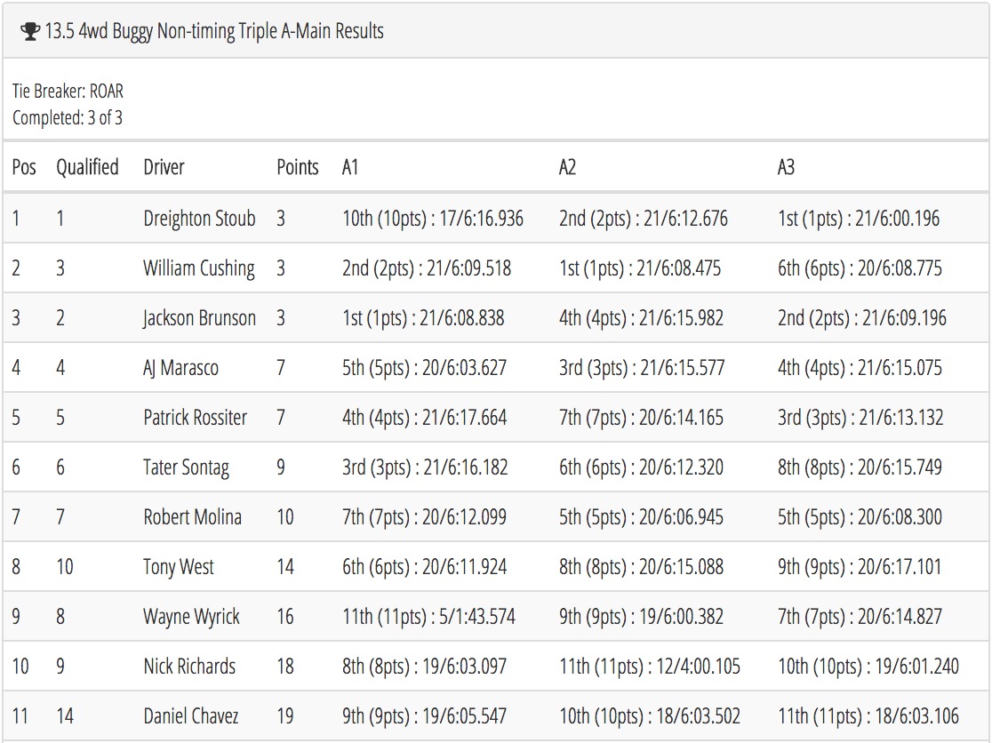992x743 pixels.
Task: Click A1 result '9th (9pts) : 19/6:05.547'
Action: [x=425, y=715]
